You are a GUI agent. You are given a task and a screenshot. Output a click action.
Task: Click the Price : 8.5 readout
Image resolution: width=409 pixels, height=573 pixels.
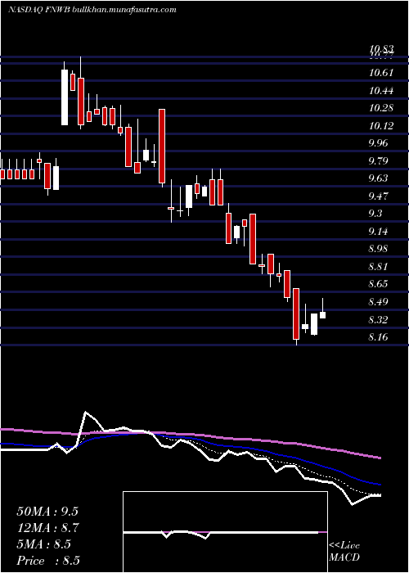pyautogui.click(x=48, y=561)
